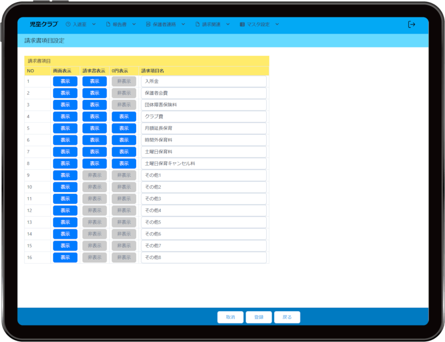
Task: Expand the 報告書 dropdown chevron
Action: pyautogui.click(x=134, y=24)
